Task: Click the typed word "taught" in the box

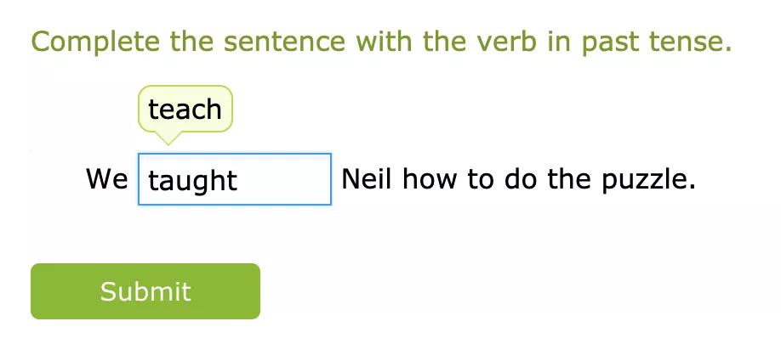Action: click(192, 180)
